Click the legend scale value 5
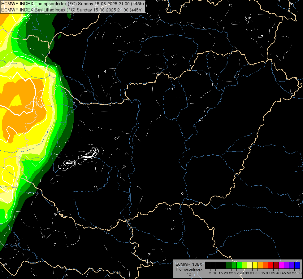303x279 pixels. [210, 273]
